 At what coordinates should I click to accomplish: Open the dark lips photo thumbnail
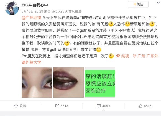[68, 82]
